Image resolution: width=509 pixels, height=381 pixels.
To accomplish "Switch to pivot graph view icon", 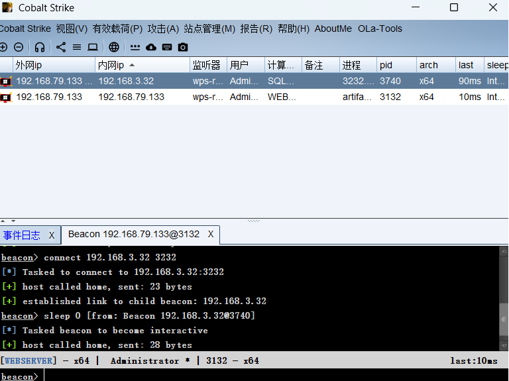I will 61,48.
